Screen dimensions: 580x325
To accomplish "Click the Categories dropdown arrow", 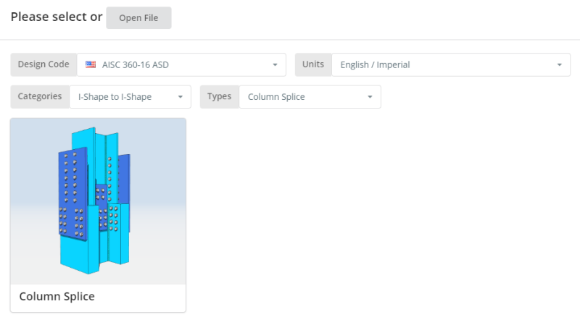I will 180,97.
